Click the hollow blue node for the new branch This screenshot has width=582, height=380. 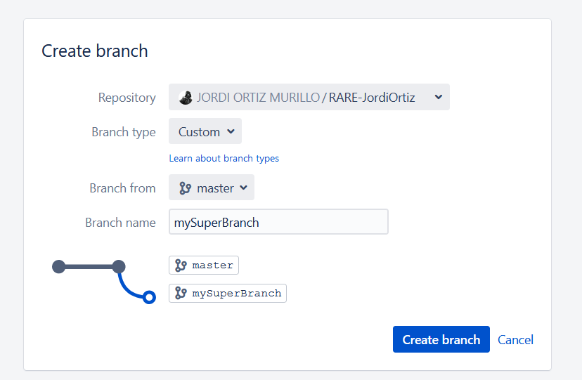pyautogui.click(x=148, y=297)
